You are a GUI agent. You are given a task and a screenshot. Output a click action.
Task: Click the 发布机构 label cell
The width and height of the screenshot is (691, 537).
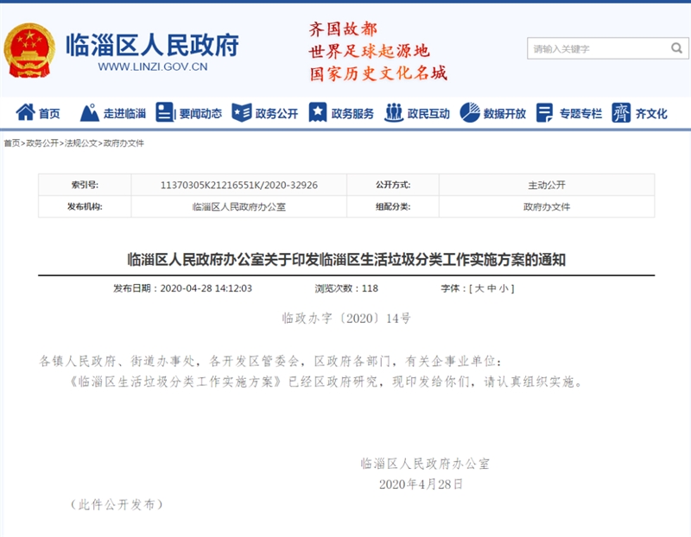tap(85, 206)
